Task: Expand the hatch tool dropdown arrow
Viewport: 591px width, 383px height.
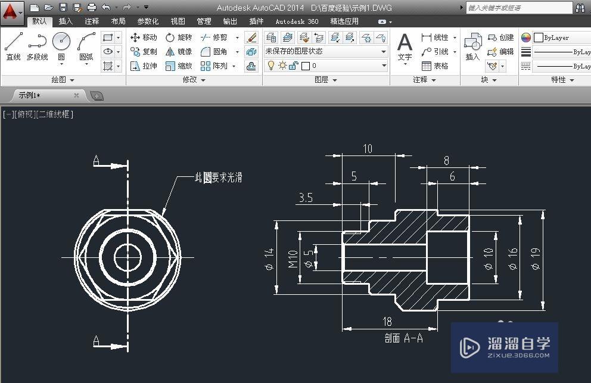Action: pos(119,66)
